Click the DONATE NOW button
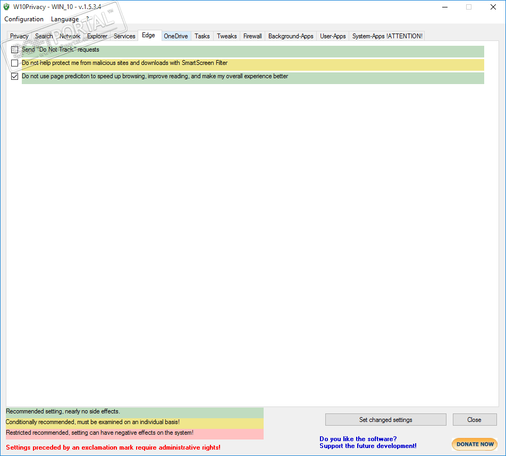 (x=475, y=444)
